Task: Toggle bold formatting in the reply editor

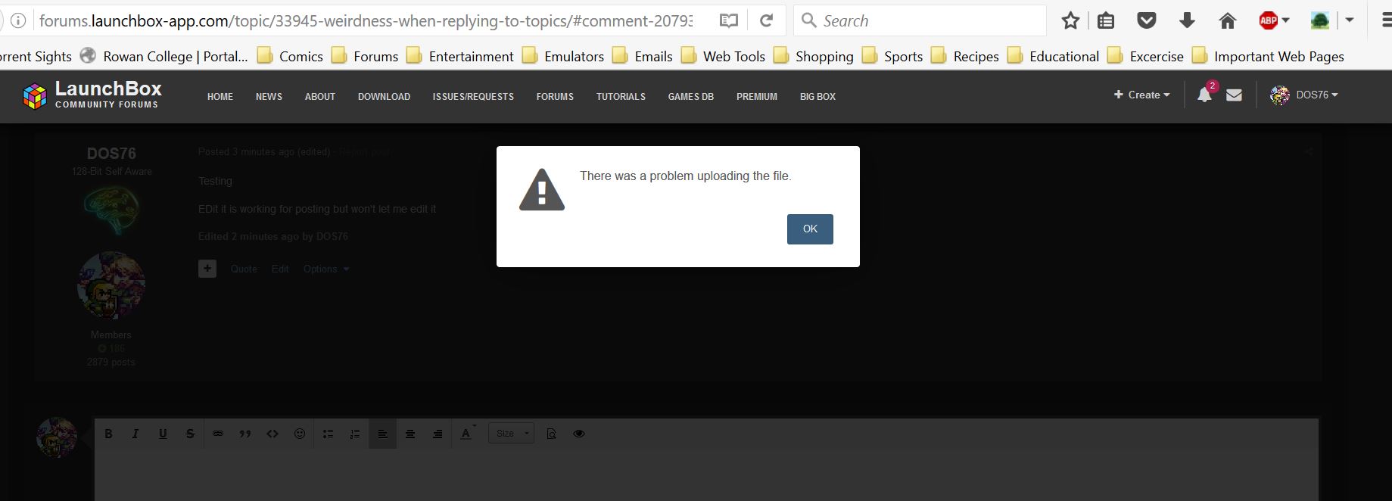Action: point(108,434)
